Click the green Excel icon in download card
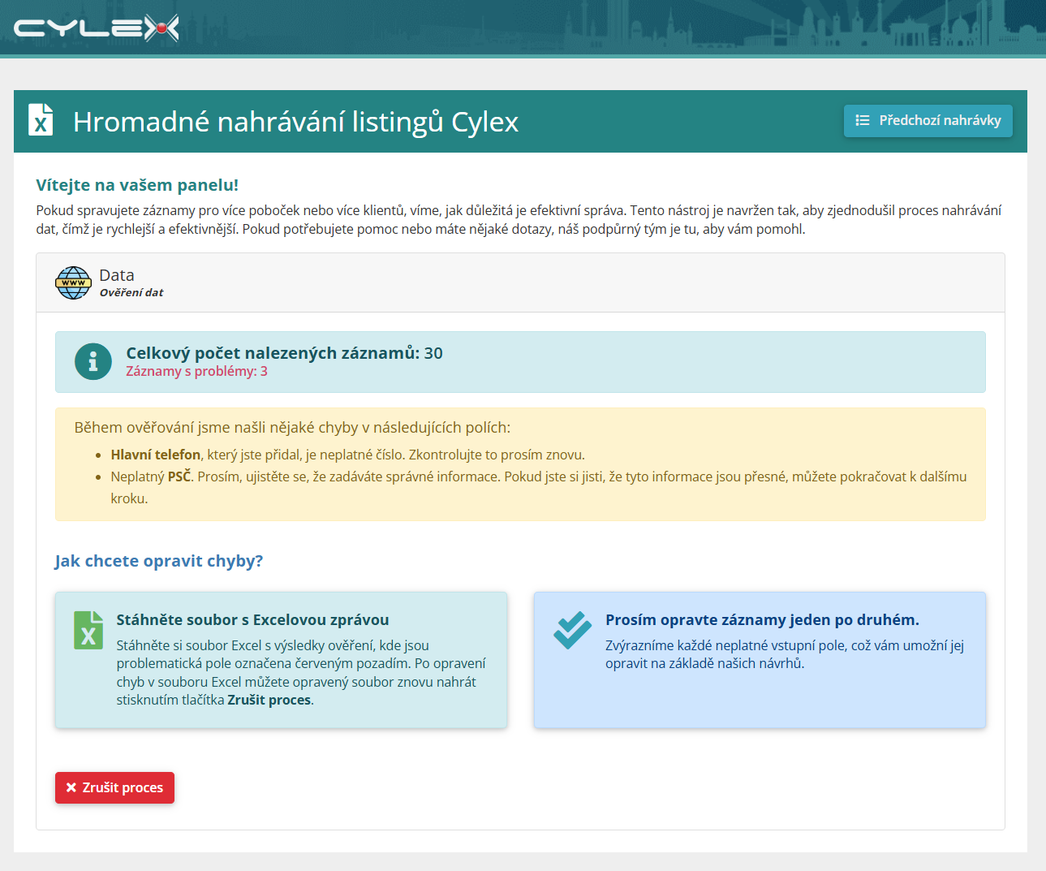The image size is (1046, 871). (88, 630)
